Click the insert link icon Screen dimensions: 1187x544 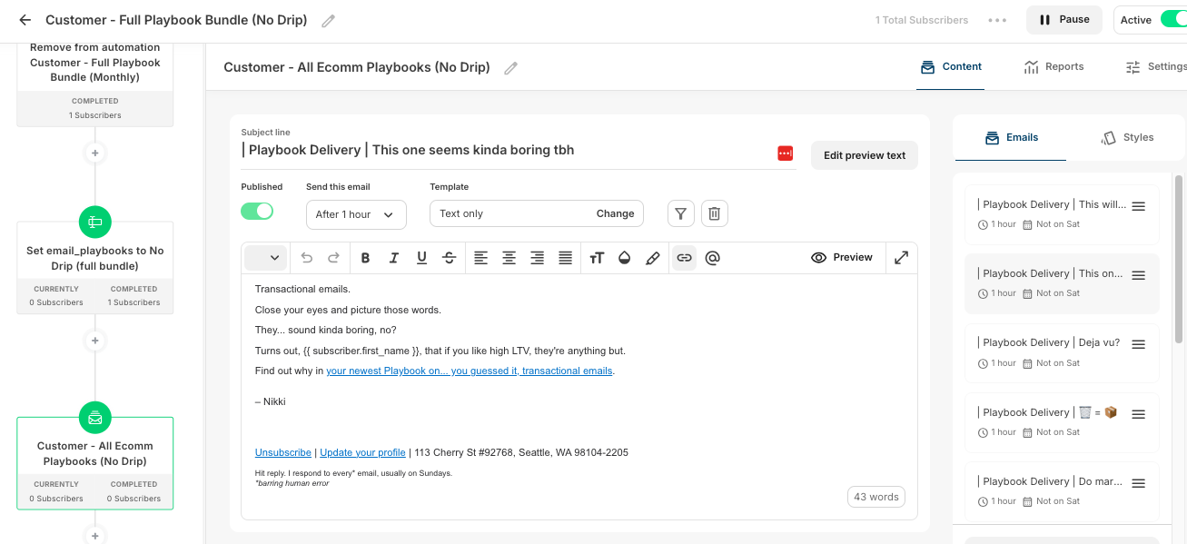coord(685,258)
